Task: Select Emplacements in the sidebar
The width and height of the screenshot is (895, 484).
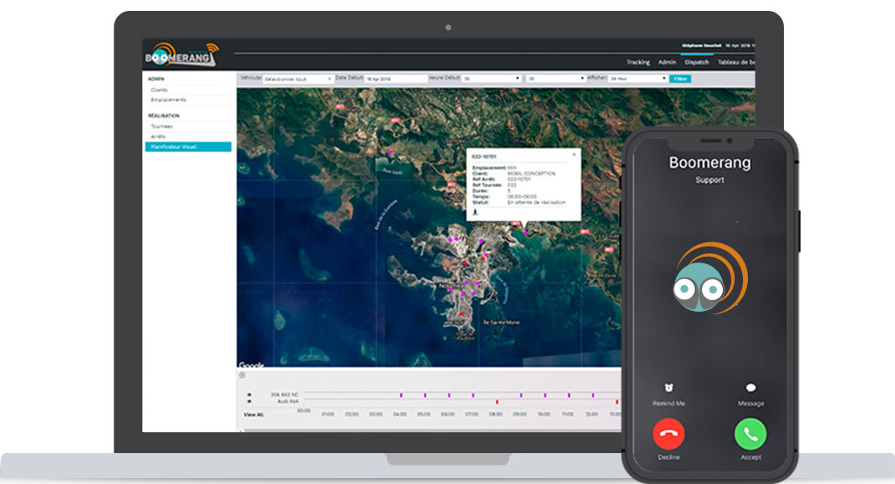Action: pos(168,99)
